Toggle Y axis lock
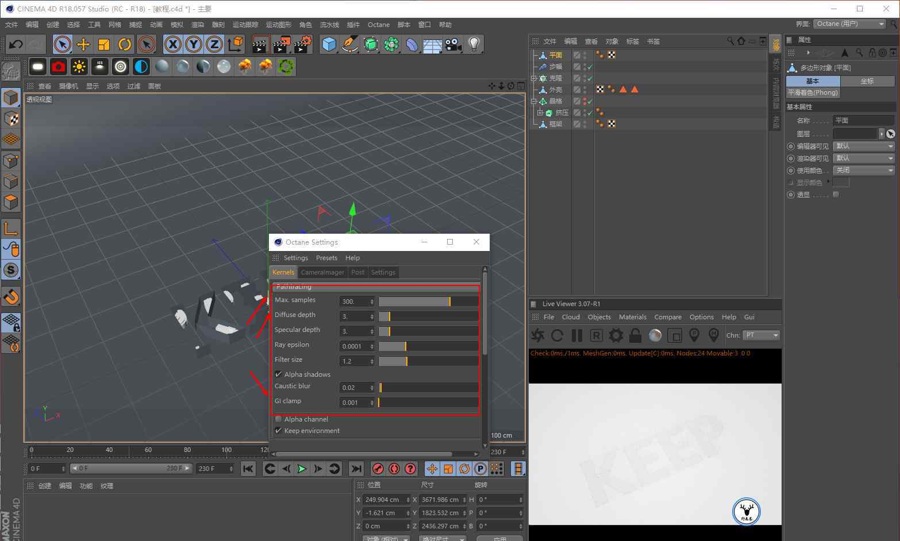The image size is (900, 541). pyautogui.click(x=194, y=44)
